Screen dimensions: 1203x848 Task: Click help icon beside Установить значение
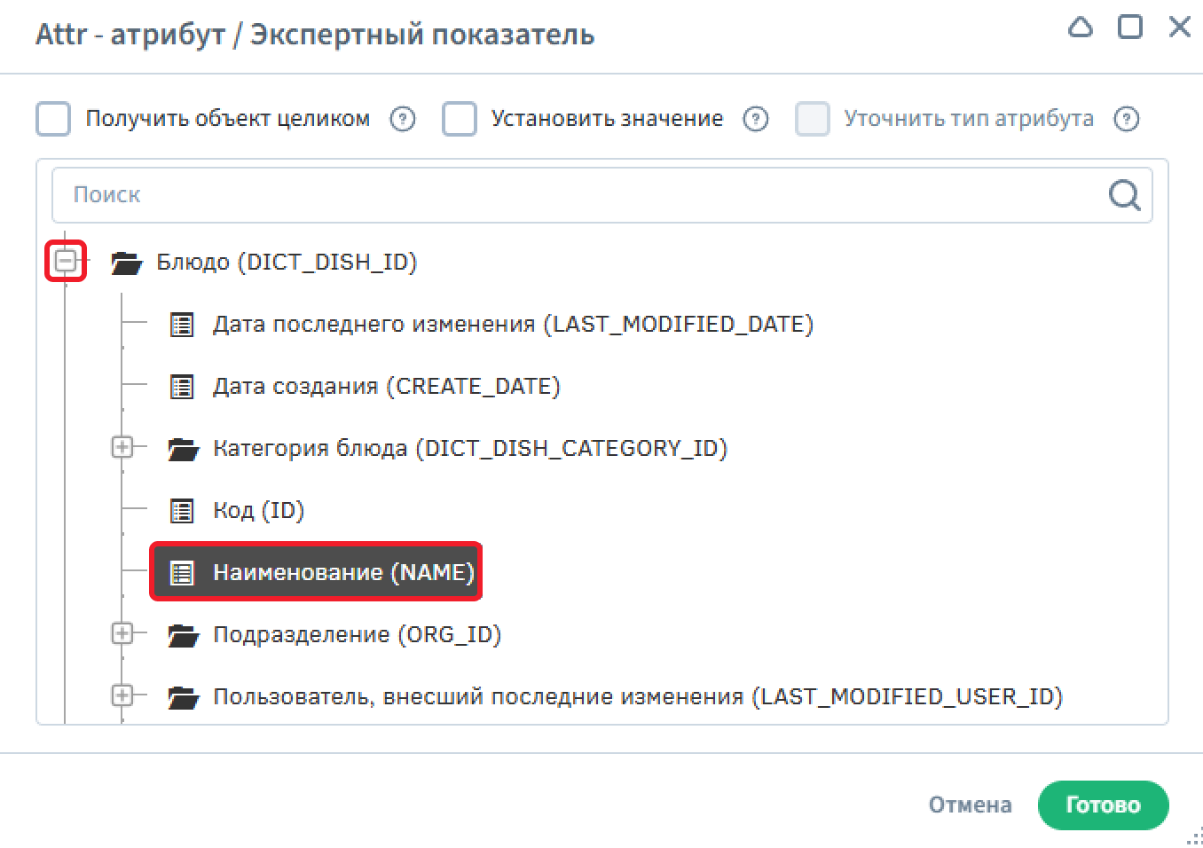click(x=756, y=119)
